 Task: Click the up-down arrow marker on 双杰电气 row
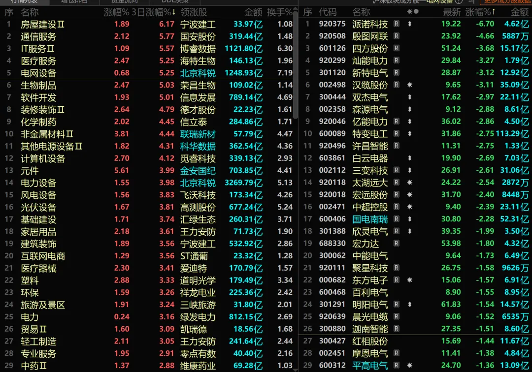(409, 97)
